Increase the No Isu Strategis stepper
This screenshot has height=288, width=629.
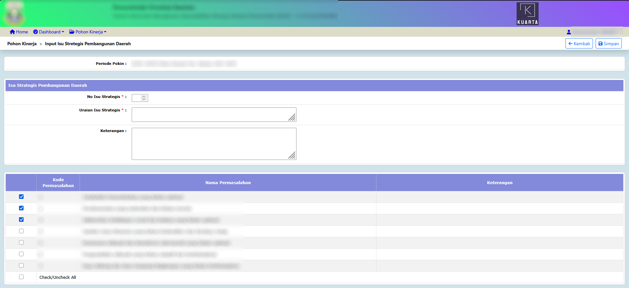coord(144,97)
